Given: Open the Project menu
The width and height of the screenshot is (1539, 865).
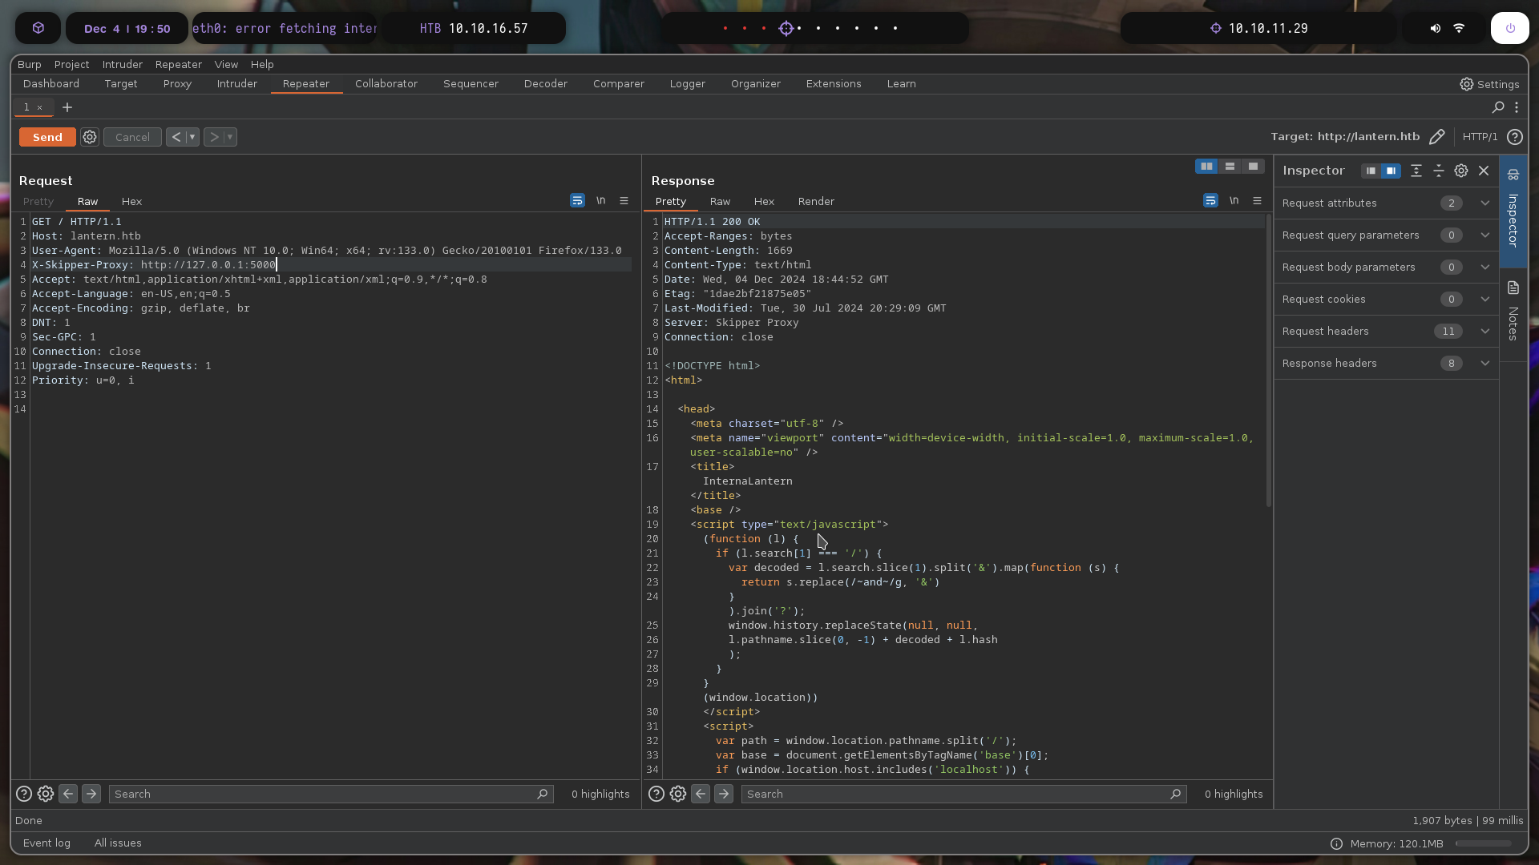Looking at the screenshot, I should point(71,64).
